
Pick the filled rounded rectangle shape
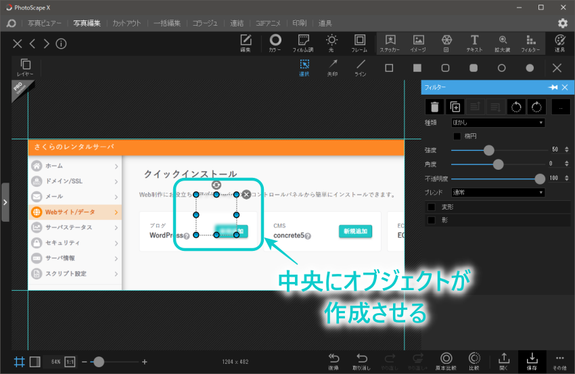click(x=474, y=68)
